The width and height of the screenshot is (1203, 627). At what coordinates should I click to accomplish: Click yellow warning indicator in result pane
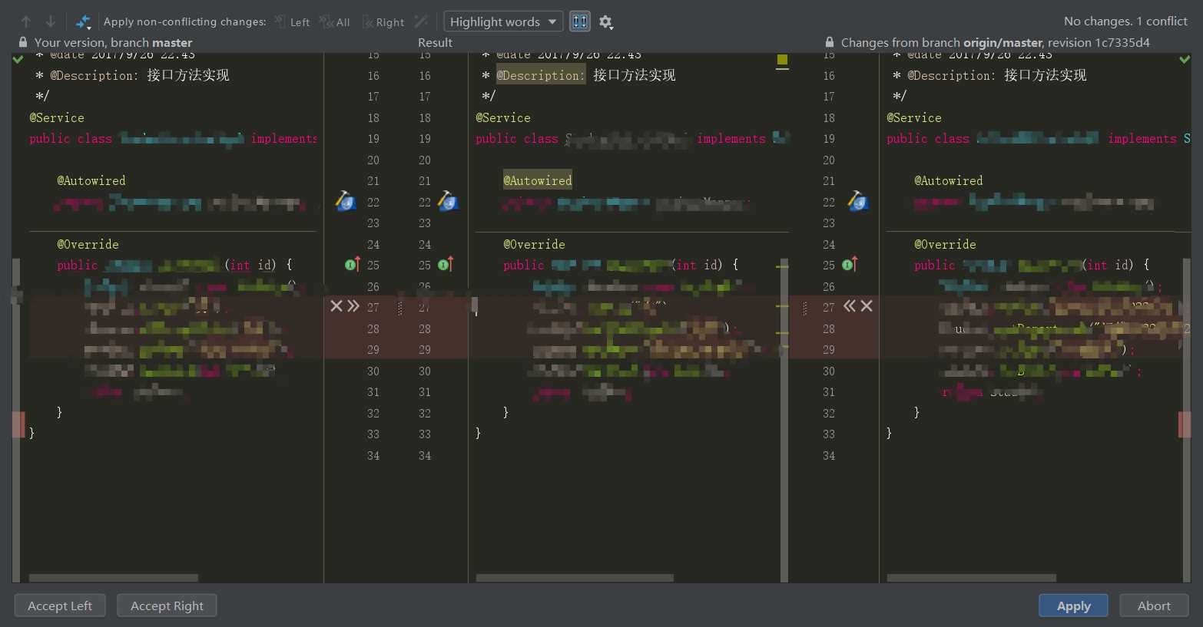pyautogui.click(x=782, y=60)
